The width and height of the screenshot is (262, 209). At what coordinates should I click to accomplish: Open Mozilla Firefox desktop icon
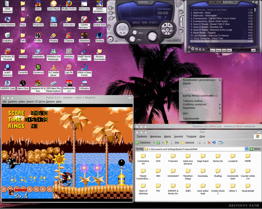(69, 5)
